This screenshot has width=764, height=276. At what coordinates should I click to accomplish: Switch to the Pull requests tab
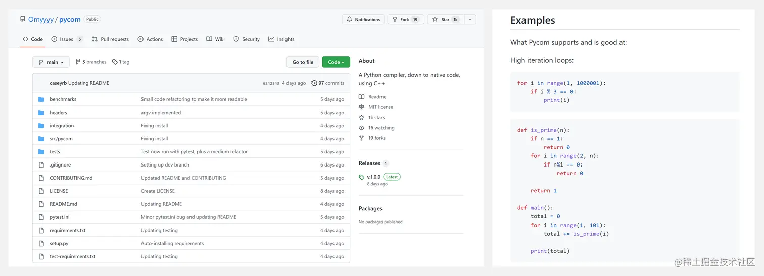(x=110, y=39)
